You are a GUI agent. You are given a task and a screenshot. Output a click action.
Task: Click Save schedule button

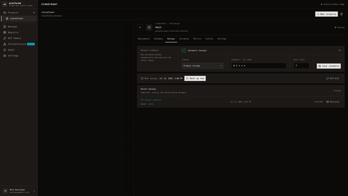coord(329,66)
